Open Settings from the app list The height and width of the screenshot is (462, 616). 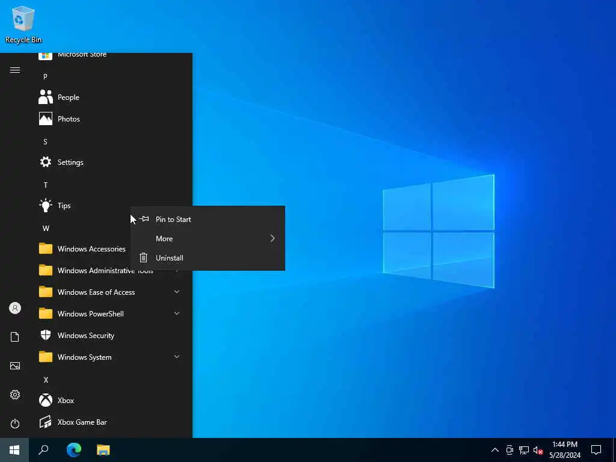(x=110, y=162)
